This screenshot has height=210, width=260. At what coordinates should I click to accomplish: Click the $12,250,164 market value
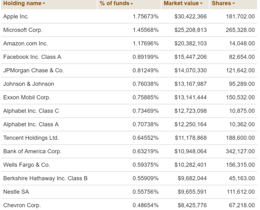pos(191,124)
